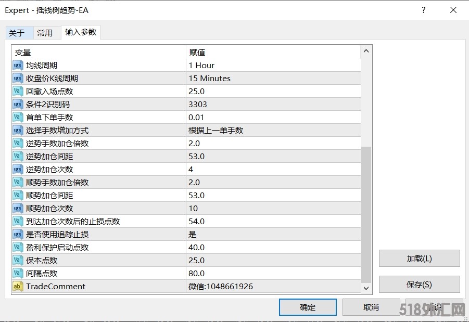Click the icon beside 逆势加仓间距
The width and height of the screenshot is (469, 322).
(x=18, y=157)
